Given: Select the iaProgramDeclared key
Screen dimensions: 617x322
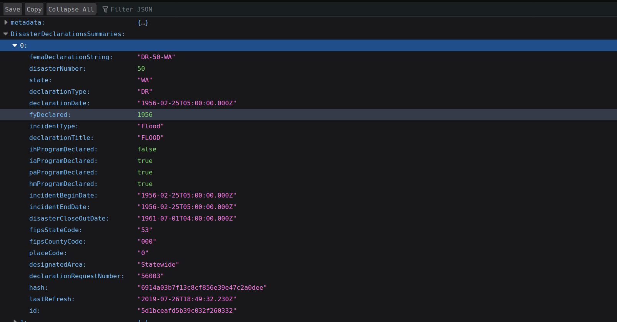Looking at the screenshot, I should (x=63, y=161).
